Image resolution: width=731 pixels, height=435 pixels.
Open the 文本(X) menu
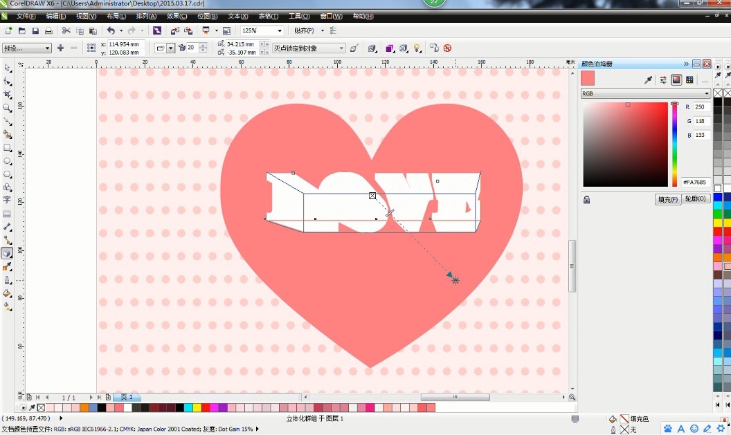(x=239, y=16)
